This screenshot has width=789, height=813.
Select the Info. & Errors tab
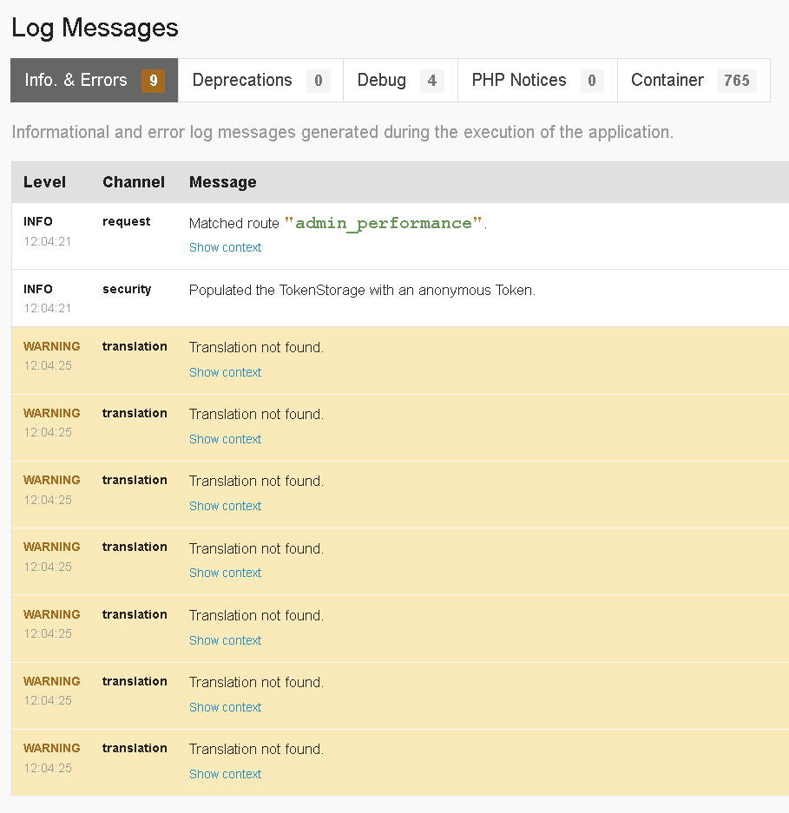94,81
